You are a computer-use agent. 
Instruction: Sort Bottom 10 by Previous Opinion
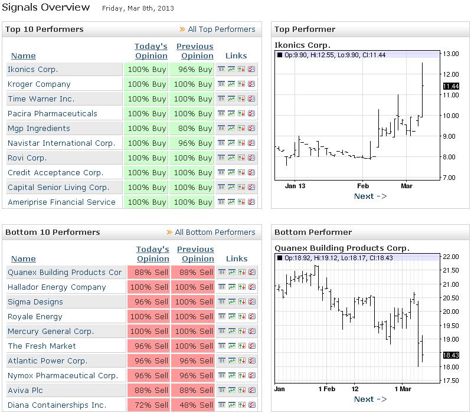(x=196, y=254)
